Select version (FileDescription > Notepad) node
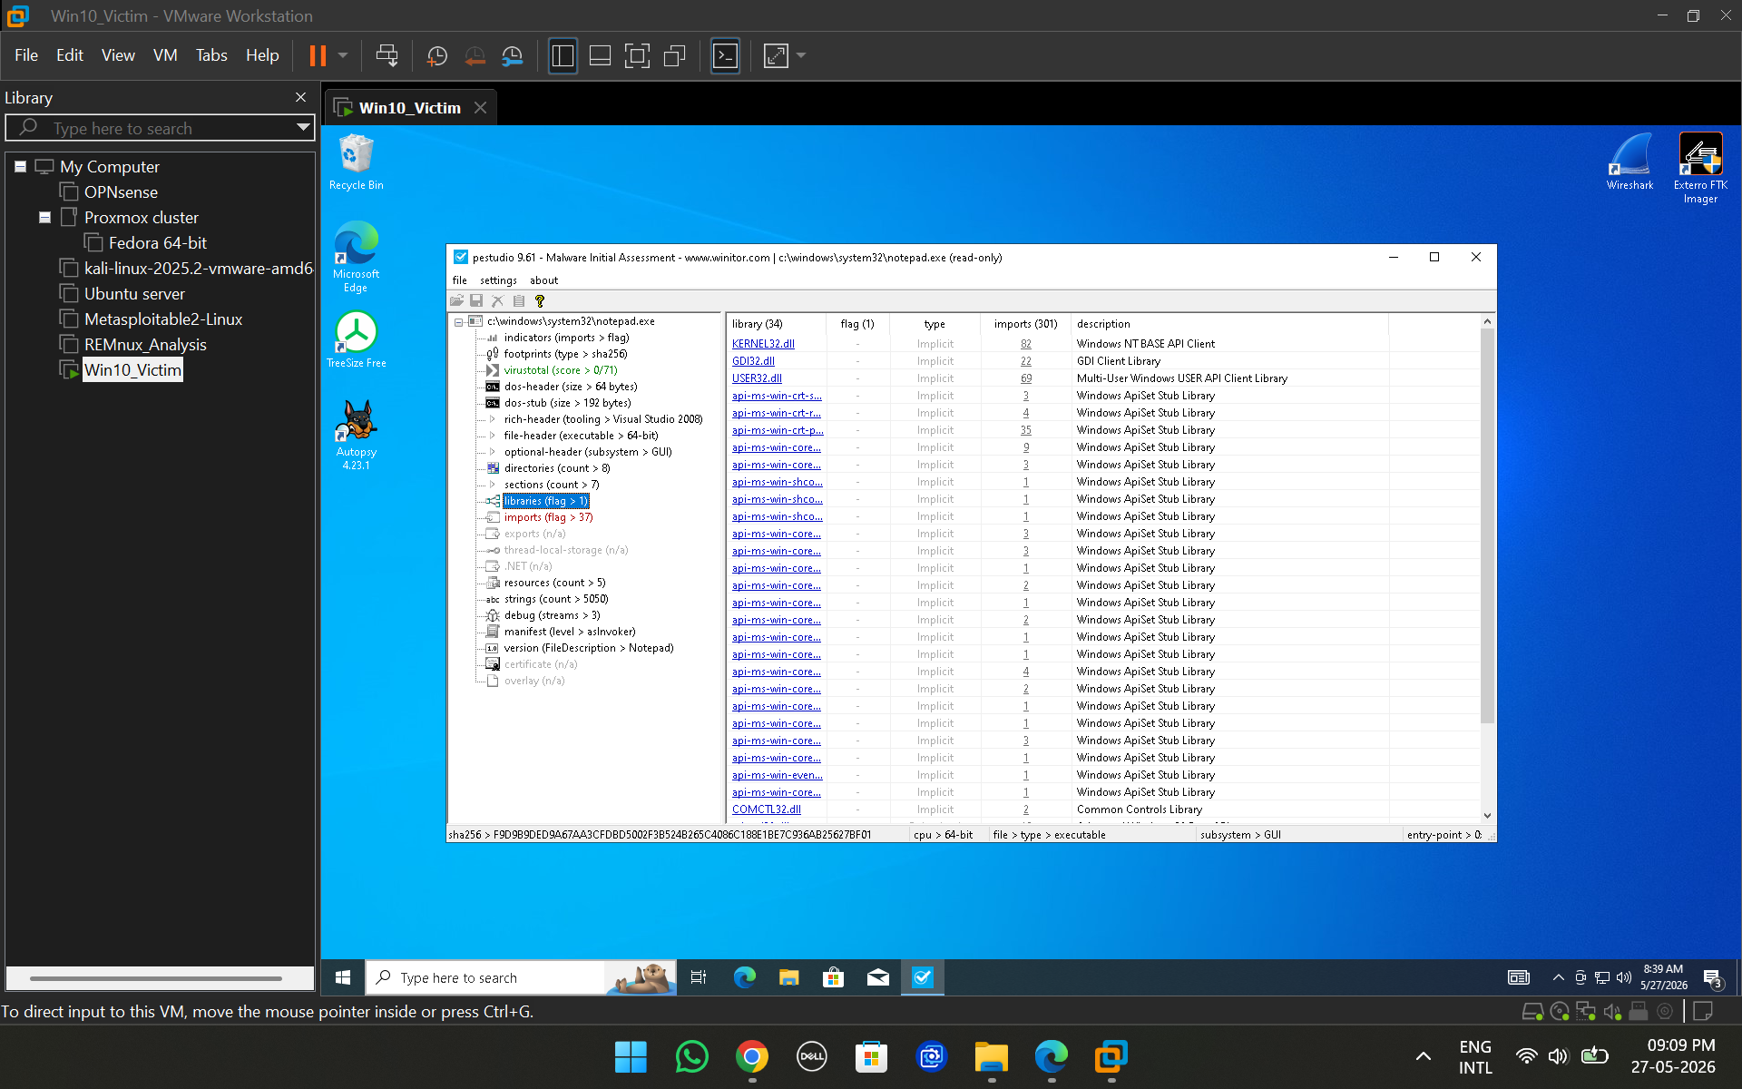 coord(589,648)
